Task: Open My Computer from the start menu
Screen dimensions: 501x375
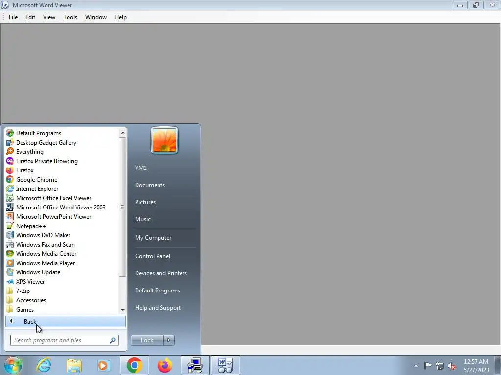Action: click(153, 238)
